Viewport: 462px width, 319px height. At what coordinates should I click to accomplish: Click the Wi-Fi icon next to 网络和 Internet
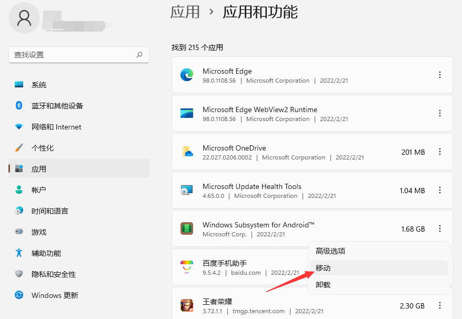[19, 127]
